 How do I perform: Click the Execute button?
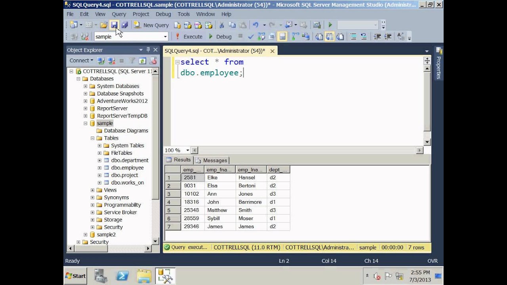coord(189,36)
